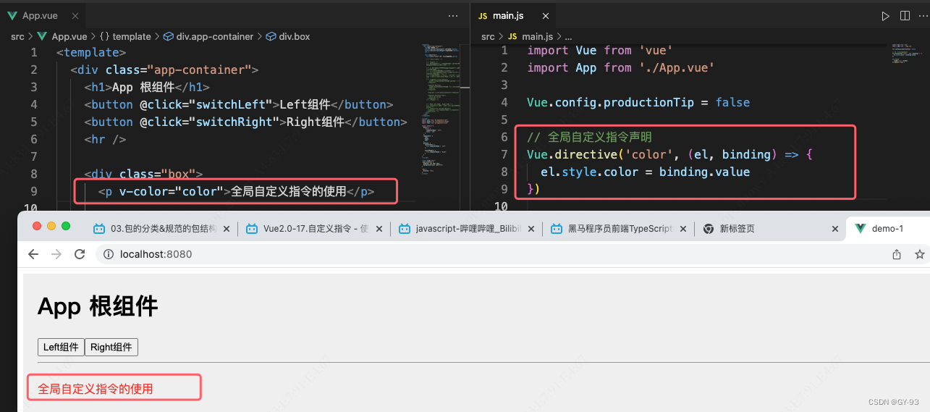
Task: Click the Vue icon on App.vue tab
Action: pos(12,15)
